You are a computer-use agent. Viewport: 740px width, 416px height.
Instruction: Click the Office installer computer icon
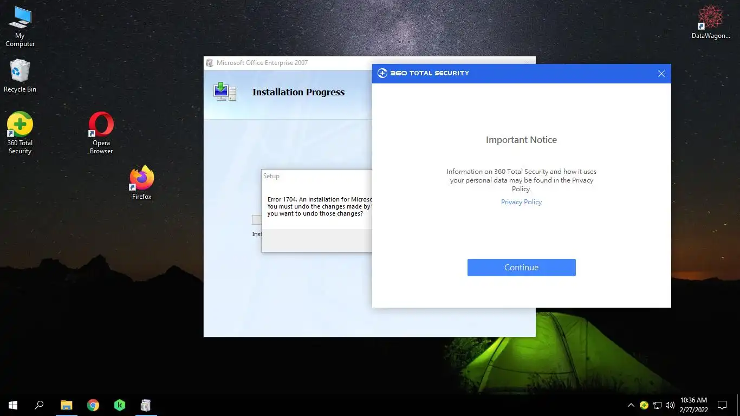point(225,92)
